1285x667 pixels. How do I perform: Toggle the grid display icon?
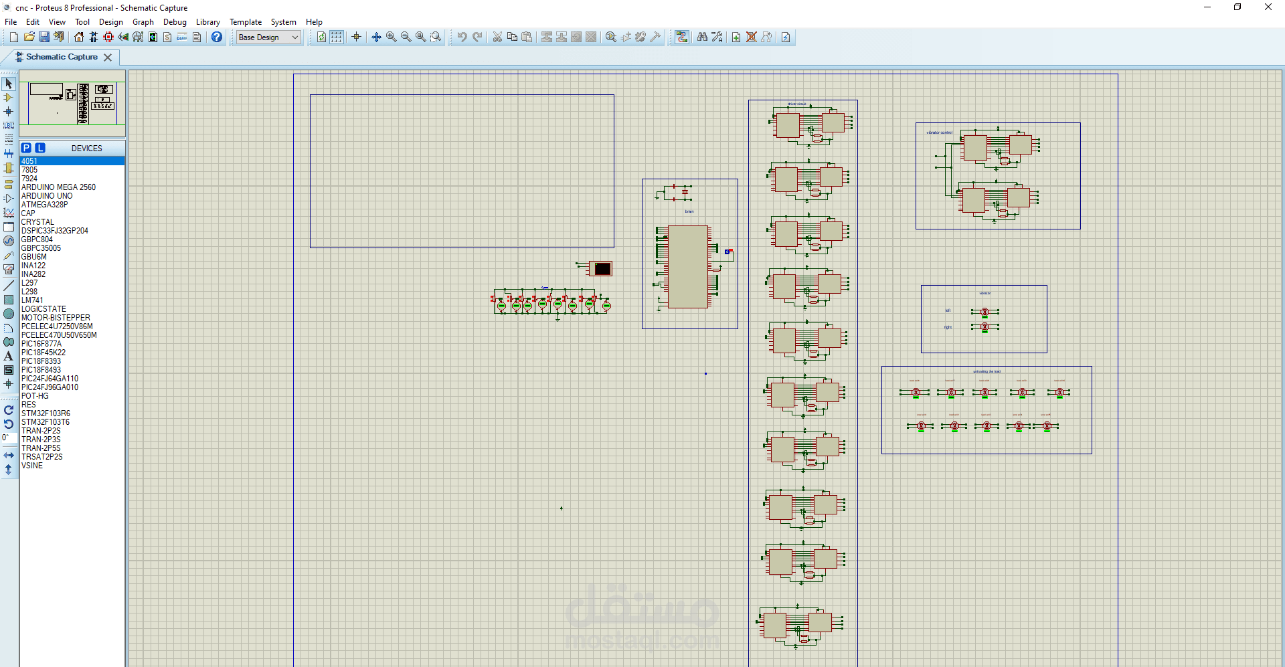tap(337, 37)
